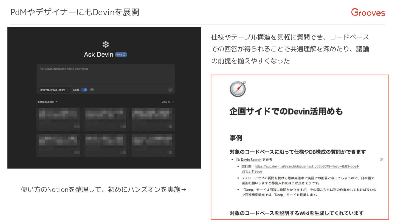The height and width of the screenshot is (222, 395).
Task: Click the send arrow button in query box
Action: pos(170,90)
